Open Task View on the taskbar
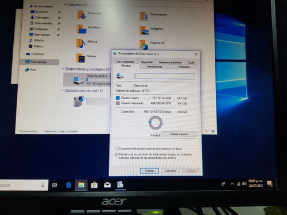This screenshot has height=215, width=287. (x=55, y=185)
